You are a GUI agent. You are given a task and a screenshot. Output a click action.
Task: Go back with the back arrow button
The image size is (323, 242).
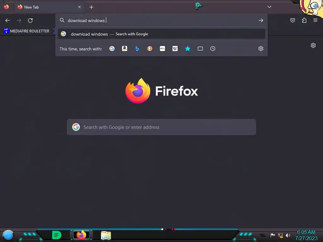[8, 20]
